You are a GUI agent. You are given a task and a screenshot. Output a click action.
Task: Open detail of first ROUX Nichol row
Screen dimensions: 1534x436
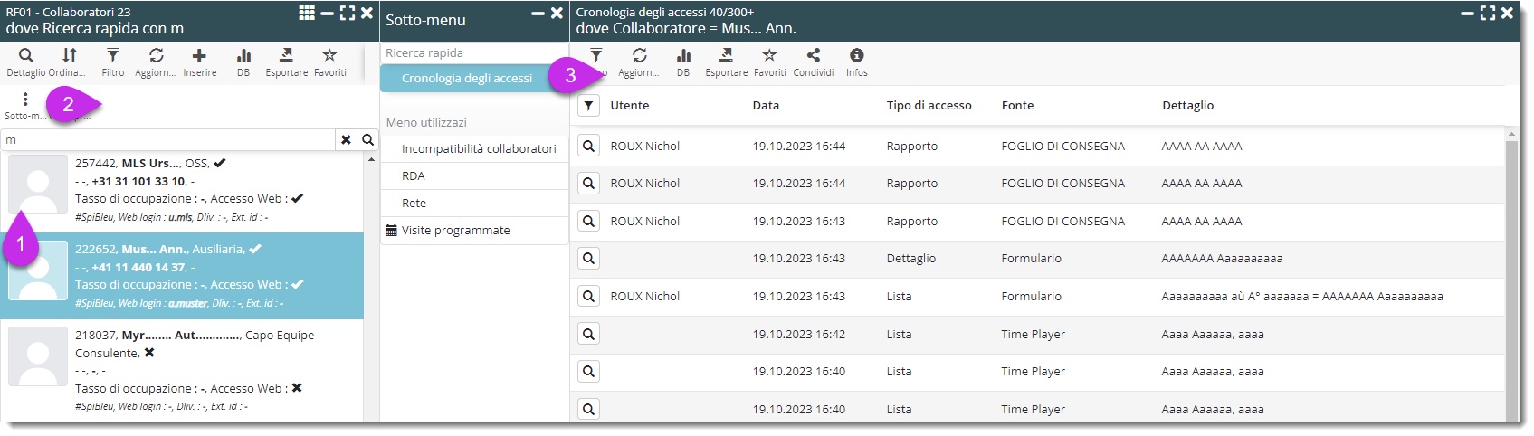(588, 147)
